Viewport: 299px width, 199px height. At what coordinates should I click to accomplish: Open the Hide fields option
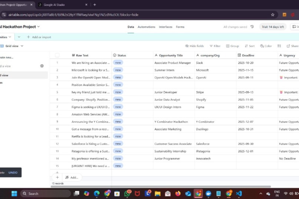[x=194, y=46]
